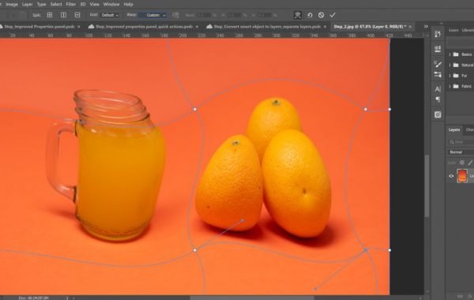Viewport: 474px width, 300px height.
Task: Close the Step_Improved Properties panel.psdc tab
Action: click(x=79, y=27)
